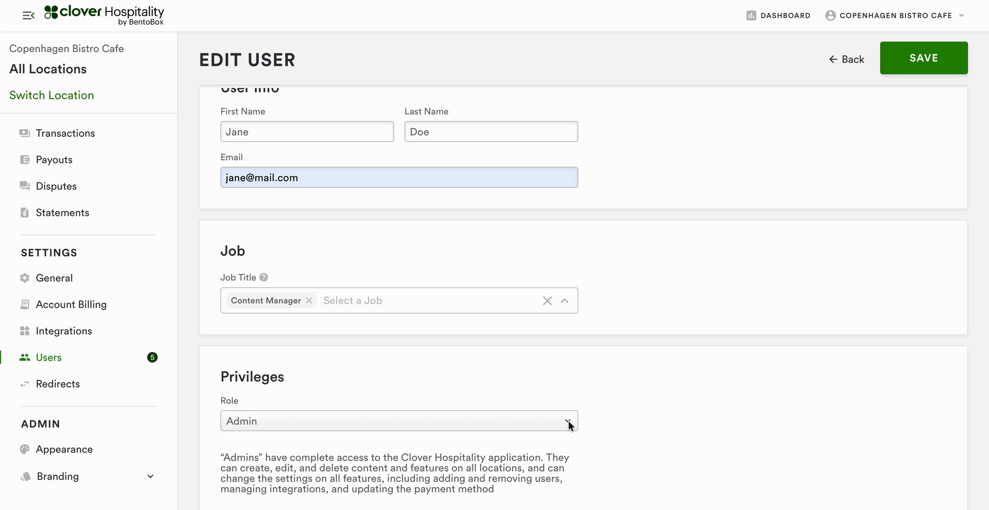Open Transactions in the sidebar
Image resolution: width=989 pixels, height=510 pixels.
(x=65, y=133)
